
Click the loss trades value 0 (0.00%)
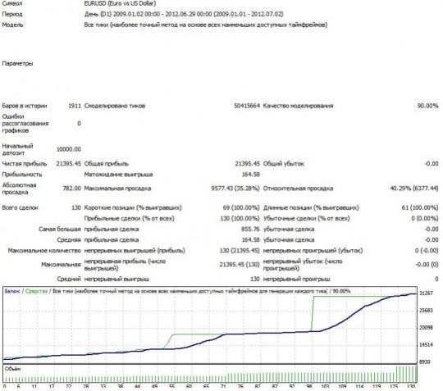[x=425, y=219]
